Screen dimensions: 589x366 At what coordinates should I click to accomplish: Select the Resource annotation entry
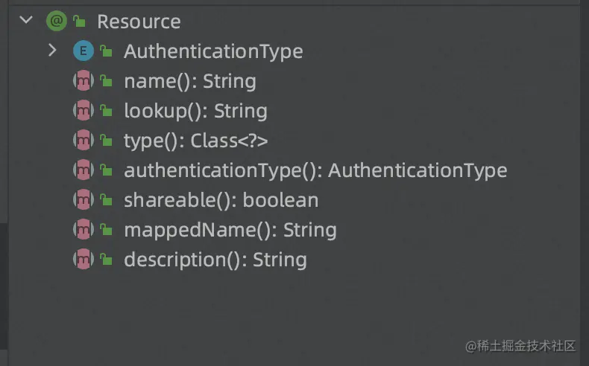[x=139, y=22]
